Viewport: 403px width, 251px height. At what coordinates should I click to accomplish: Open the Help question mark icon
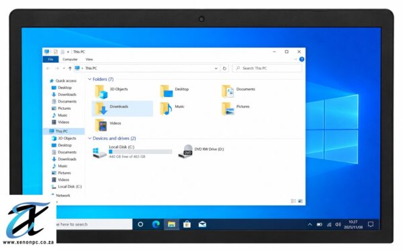click(x=302, y=60)
